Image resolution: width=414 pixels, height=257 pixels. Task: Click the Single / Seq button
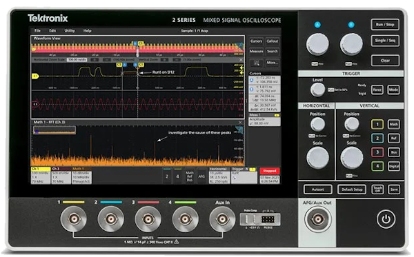[x=385, y=41]
